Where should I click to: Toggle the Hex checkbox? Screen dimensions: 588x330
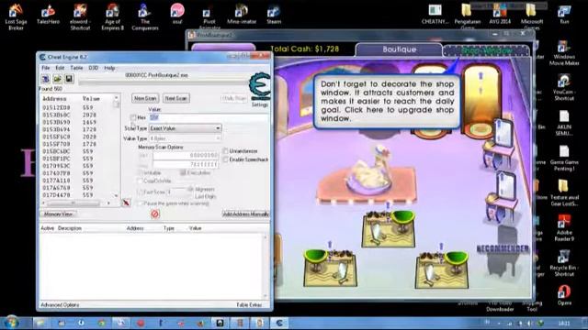click(x=133, y=117)
